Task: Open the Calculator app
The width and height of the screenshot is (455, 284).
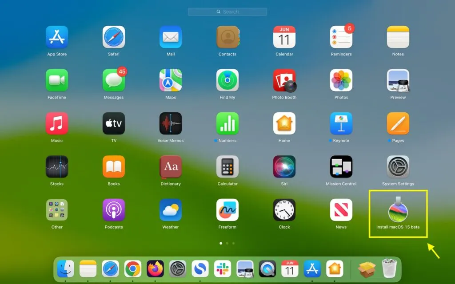Action: pyautogui.click(x=227, y=167)
